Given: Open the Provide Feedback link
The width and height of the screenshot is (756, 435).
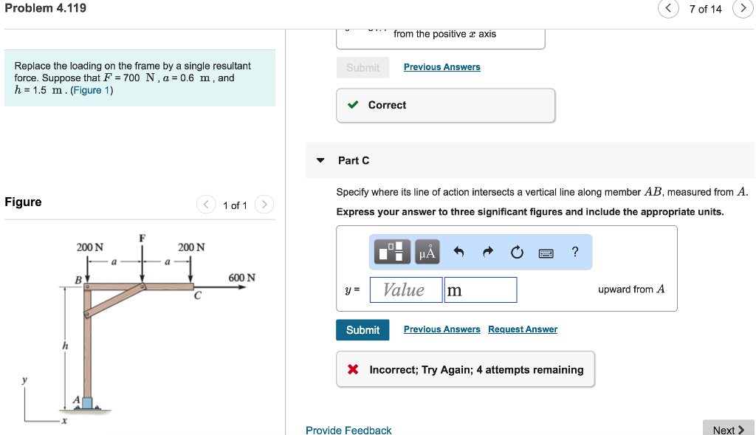Looking at the screenshot, I should click(348, 430).
